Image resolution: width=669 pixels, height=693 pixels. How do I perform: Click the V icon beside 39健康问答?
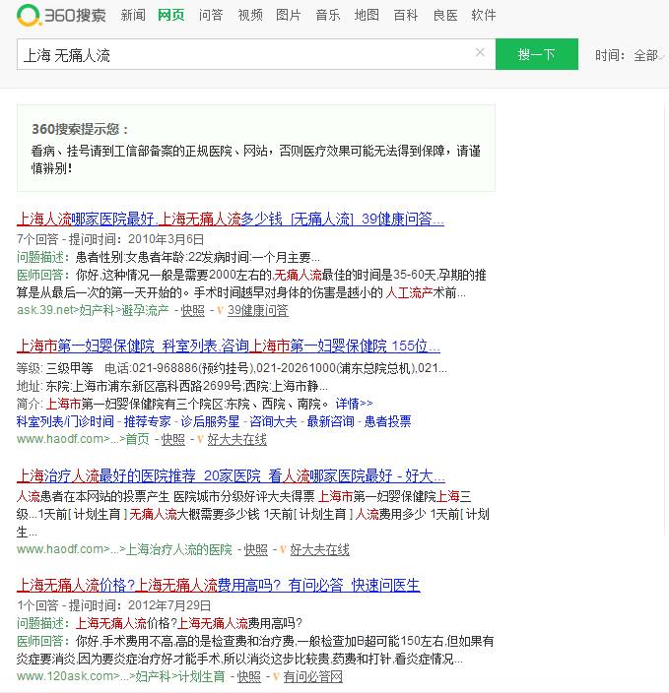[221, 311]
